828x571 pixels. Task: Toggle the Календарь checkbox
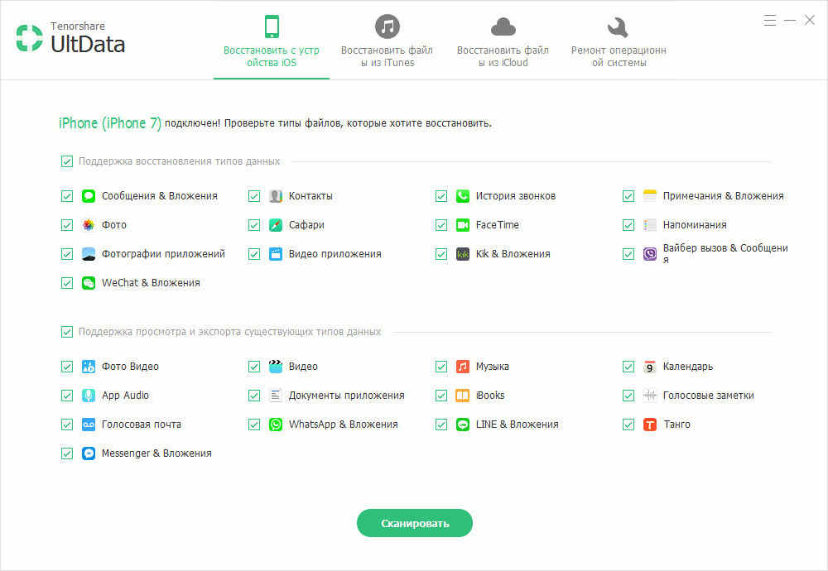(x=628, y=367)
